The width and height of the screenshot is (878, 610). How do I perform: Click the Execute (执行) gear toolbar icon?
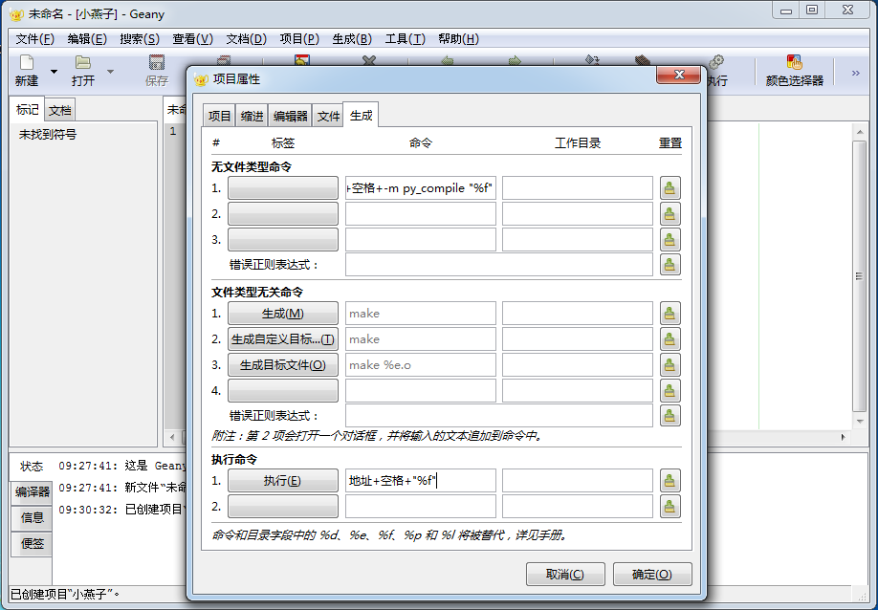click(716, 62)
